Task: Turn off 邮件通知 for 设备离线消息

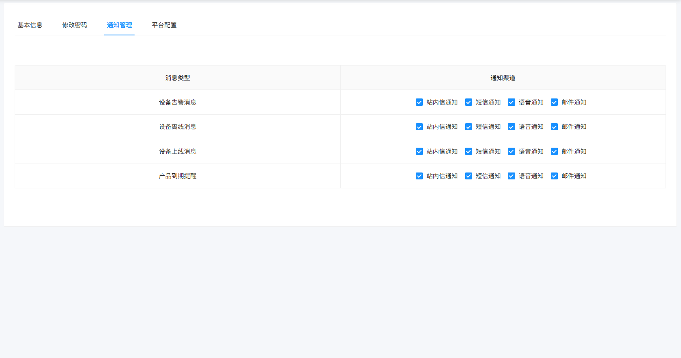Action: tap(554, 127)
